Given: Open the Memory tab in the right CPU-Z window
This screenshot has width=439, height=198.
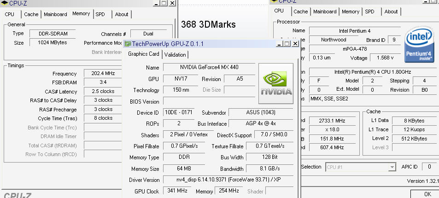Looking at the screenshot, I should [x=350, y=12].
